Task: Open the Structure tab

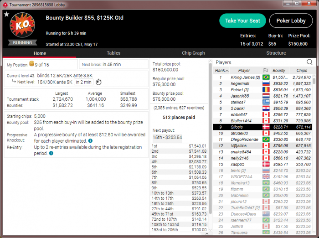Action: [x=276, y=53]
